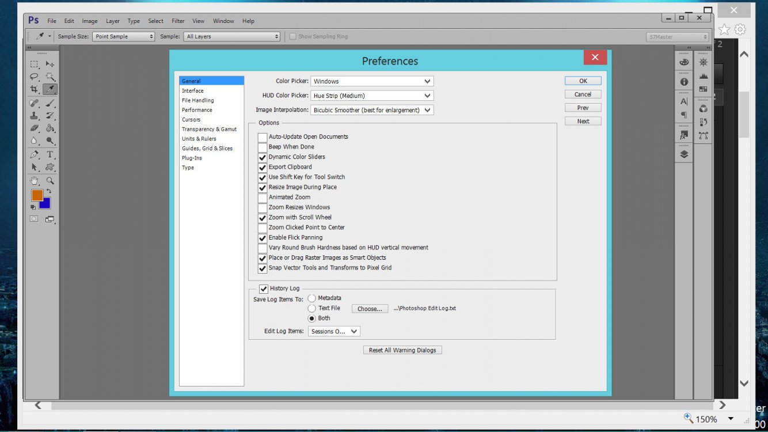Open the Image menu
768x432 pixels.
pyautogui.click(x=90, y=21)
